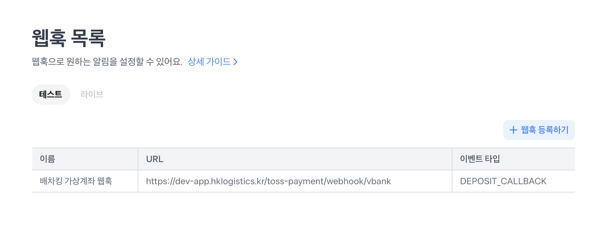Click the chevron arrow after 상세 가이드
This screenshot has width=594, height=244.
(235, 62)
